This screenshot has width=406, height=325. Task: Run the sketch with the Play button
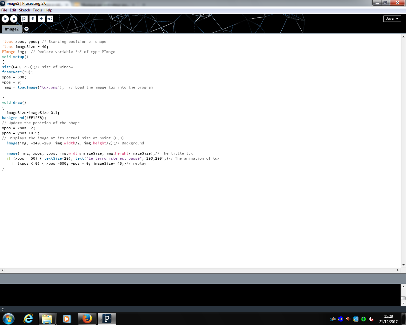click(5, 19)
